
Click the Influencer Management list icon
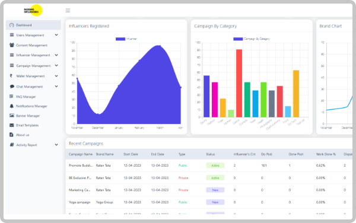tap(12, 55)
